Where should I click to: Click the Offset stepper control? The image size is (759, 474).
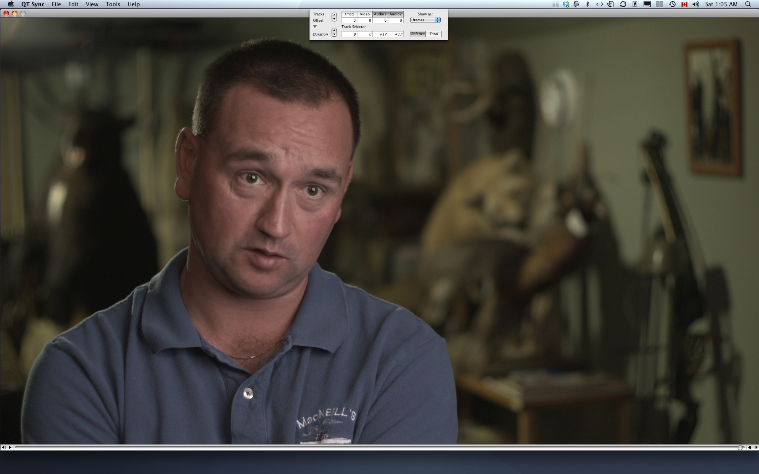pos(334,17)
